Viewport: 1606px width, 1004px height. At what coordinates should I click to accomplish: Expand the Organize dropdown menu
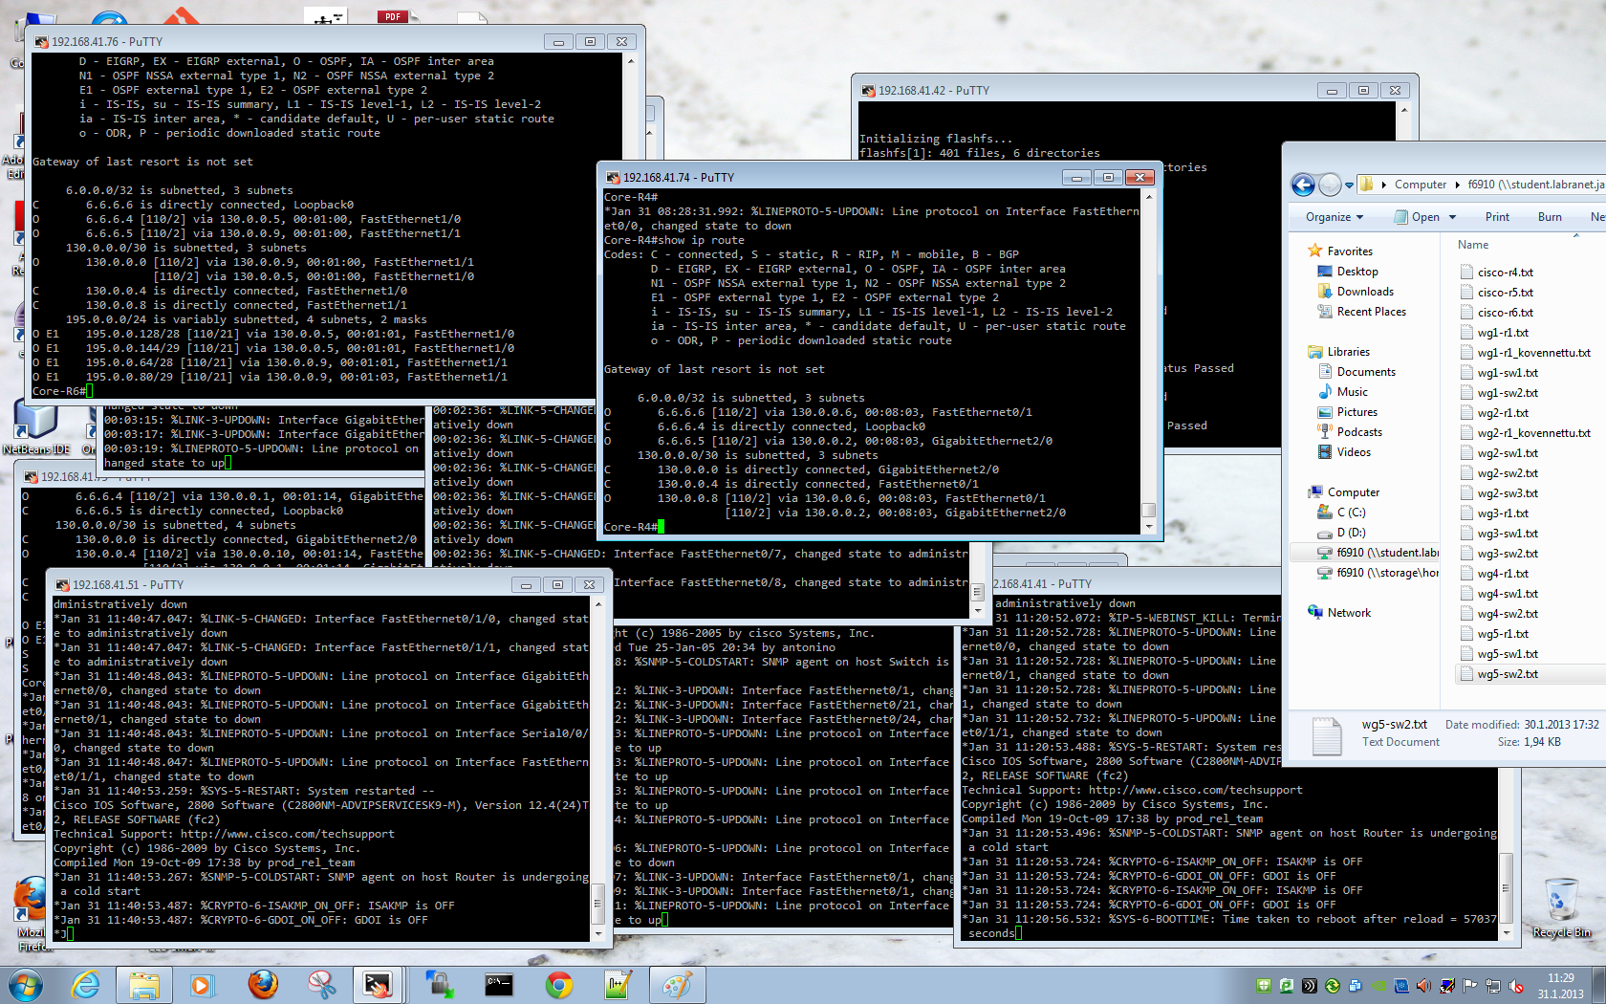pos(1334,217)
